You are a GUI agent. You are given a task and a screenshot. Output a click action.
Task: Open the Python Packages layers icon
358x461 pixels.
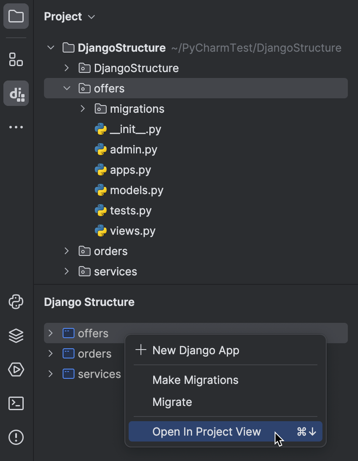point(16,336)
